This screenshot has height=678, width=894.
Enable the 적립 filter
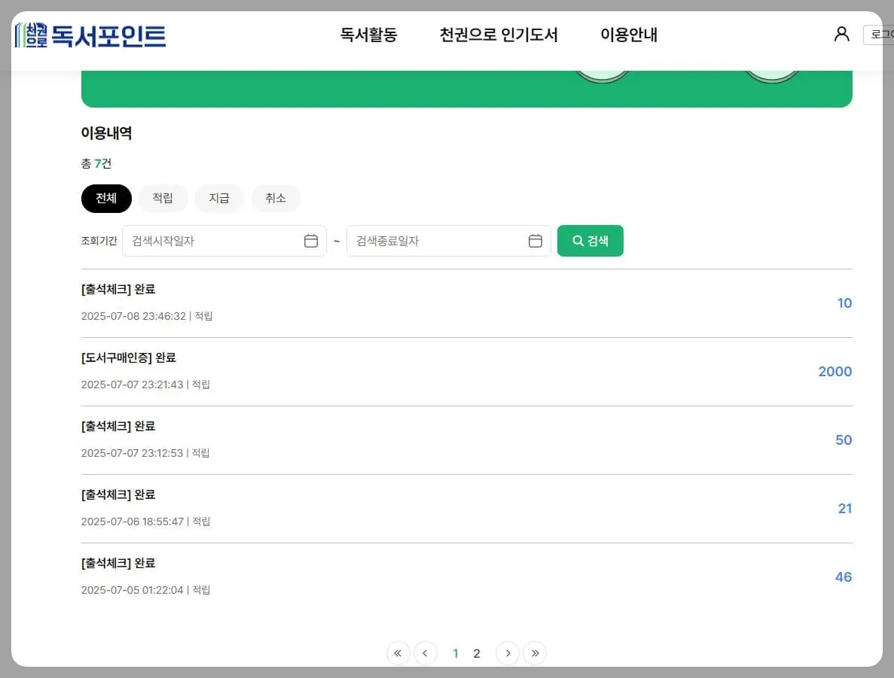163,198
